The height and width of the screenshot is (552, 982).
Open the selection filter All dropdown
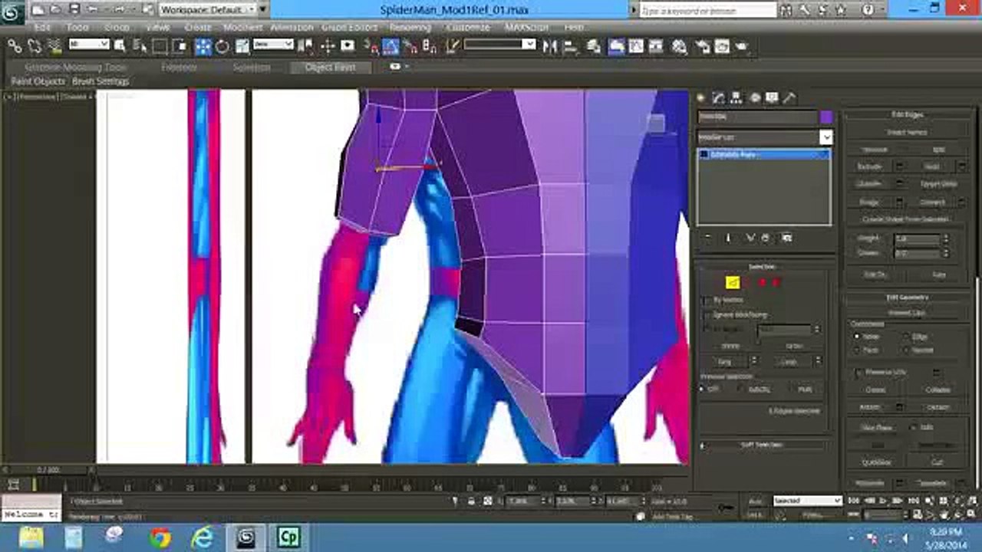(89, 44)
